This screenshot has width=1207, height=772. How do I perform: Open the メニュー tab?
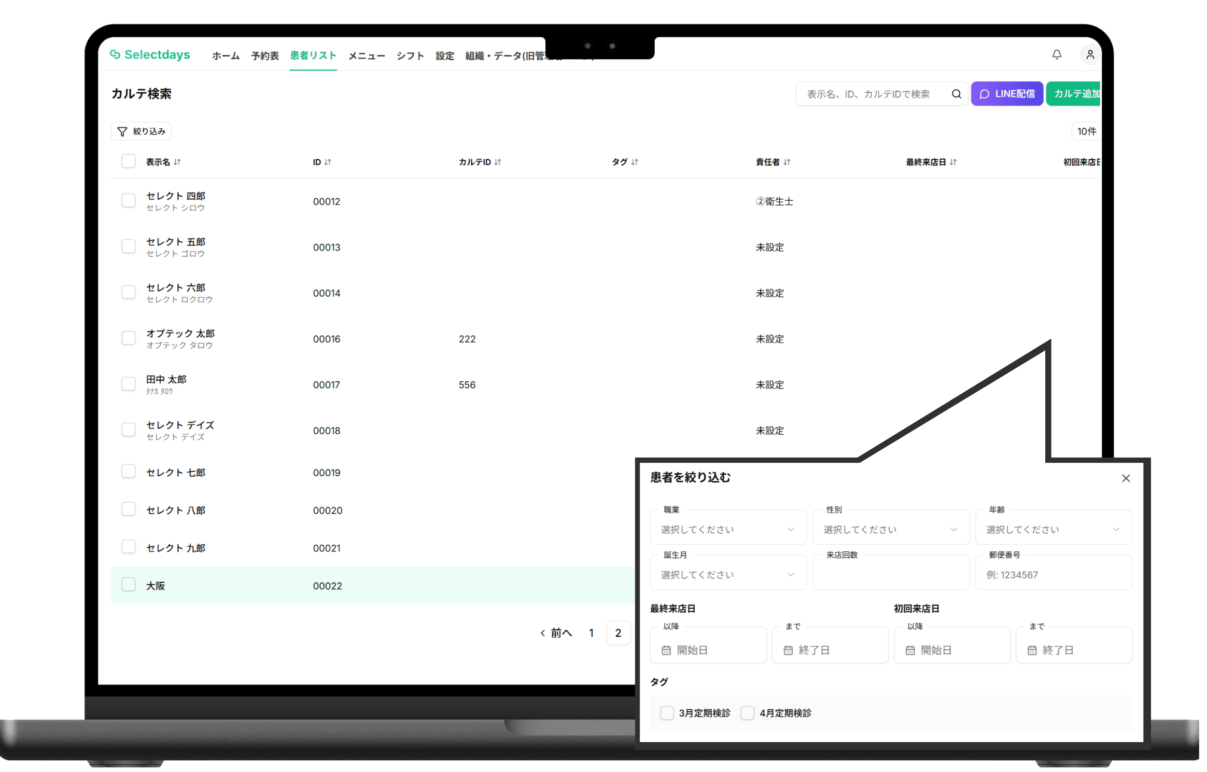pyautogui.click(x=366, y=55)
